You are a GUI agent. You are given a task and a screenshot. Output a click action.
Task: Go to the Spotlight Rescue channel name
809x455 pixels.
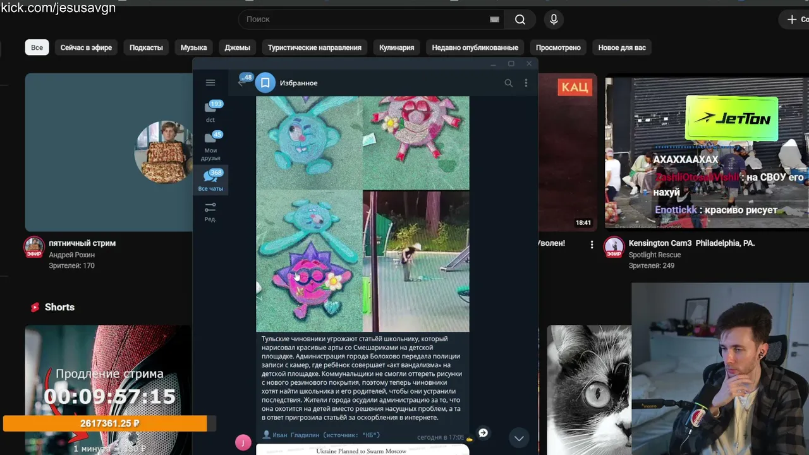point(654,255)
